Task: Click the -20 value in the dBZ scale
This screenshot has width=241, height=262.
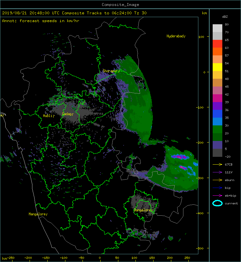Action: pos(228,157)
